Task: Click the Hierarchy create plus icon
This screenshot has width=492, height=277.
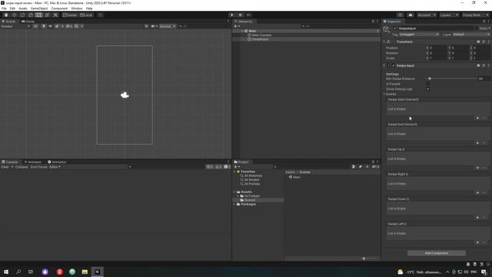Action: (236, 26)
